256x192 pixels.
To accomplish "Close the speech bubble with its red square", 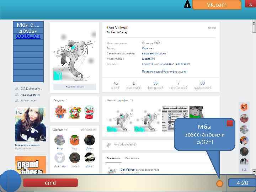I will coord(230,123).
